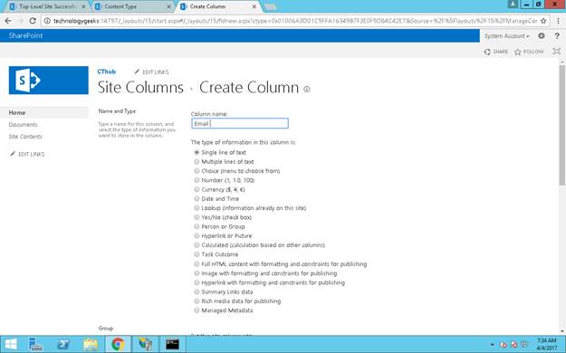This screenshot has height=353, width=566.
Task: Choose the Choice column type
Action: pos(197,171)
